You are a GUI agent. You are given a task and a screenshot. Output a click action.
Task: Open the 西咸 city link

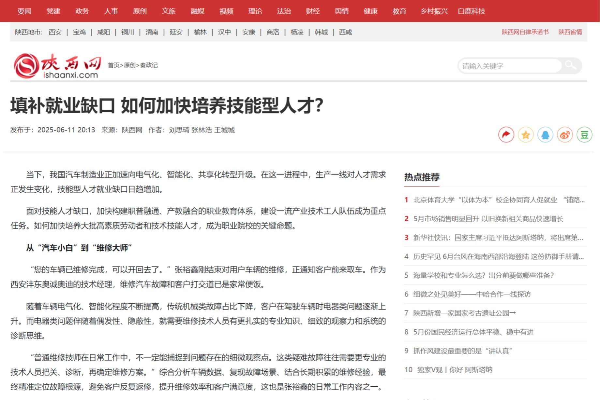click(x=345, y=32)
